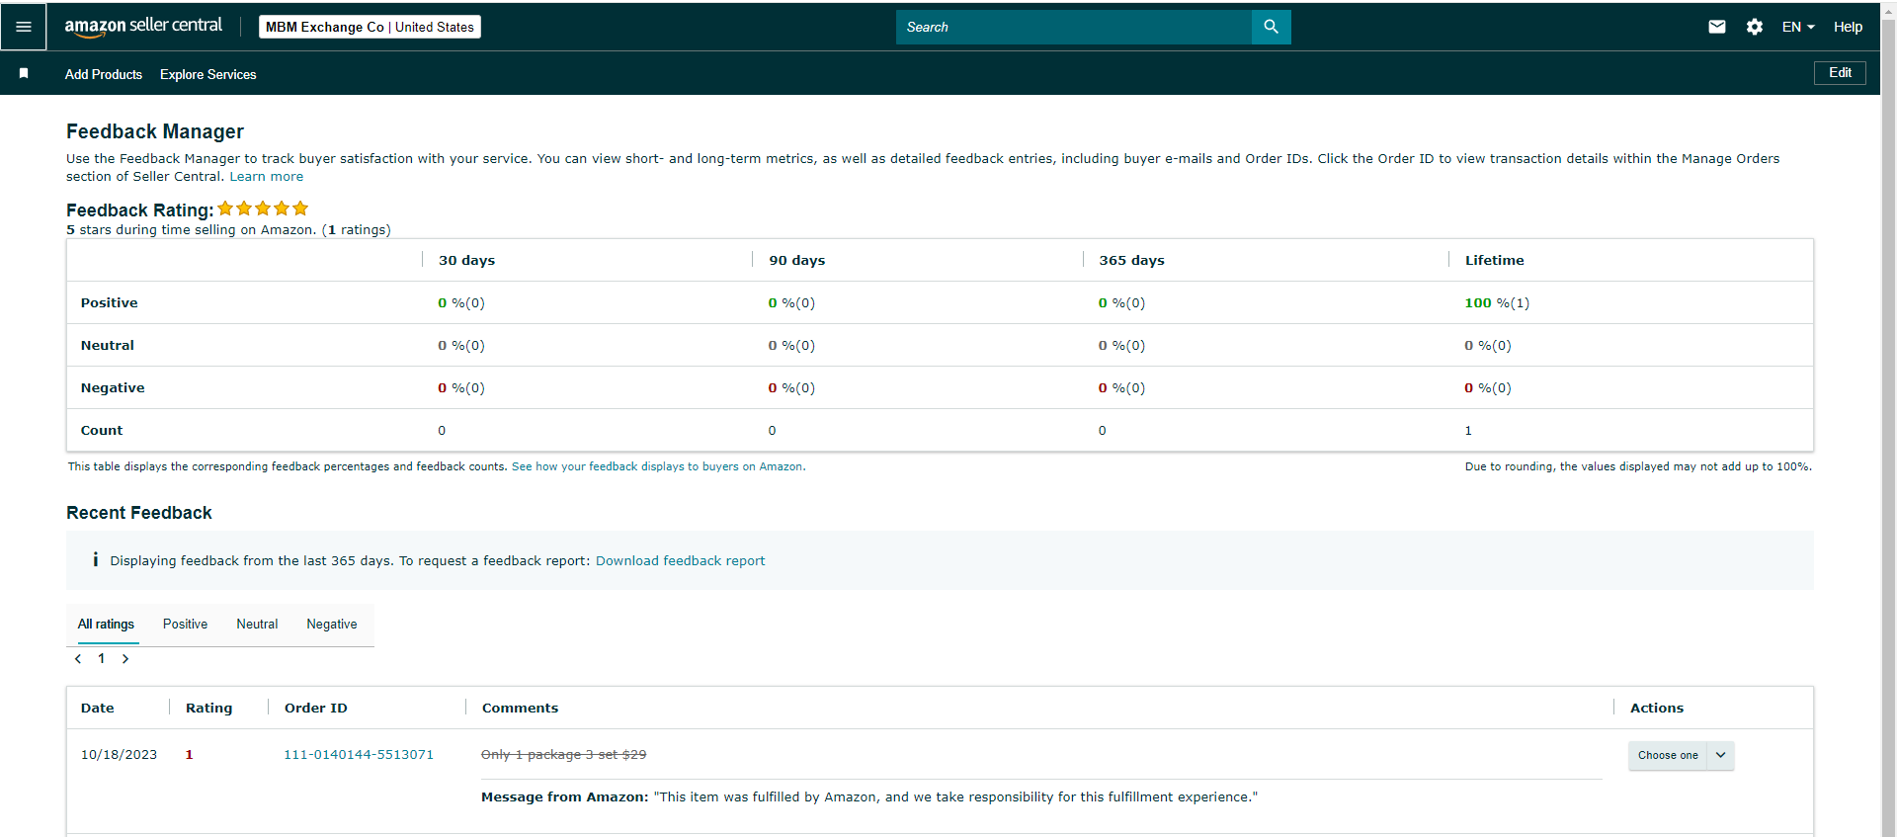
Task: Click the Positive row label
Action: (109, 302)
